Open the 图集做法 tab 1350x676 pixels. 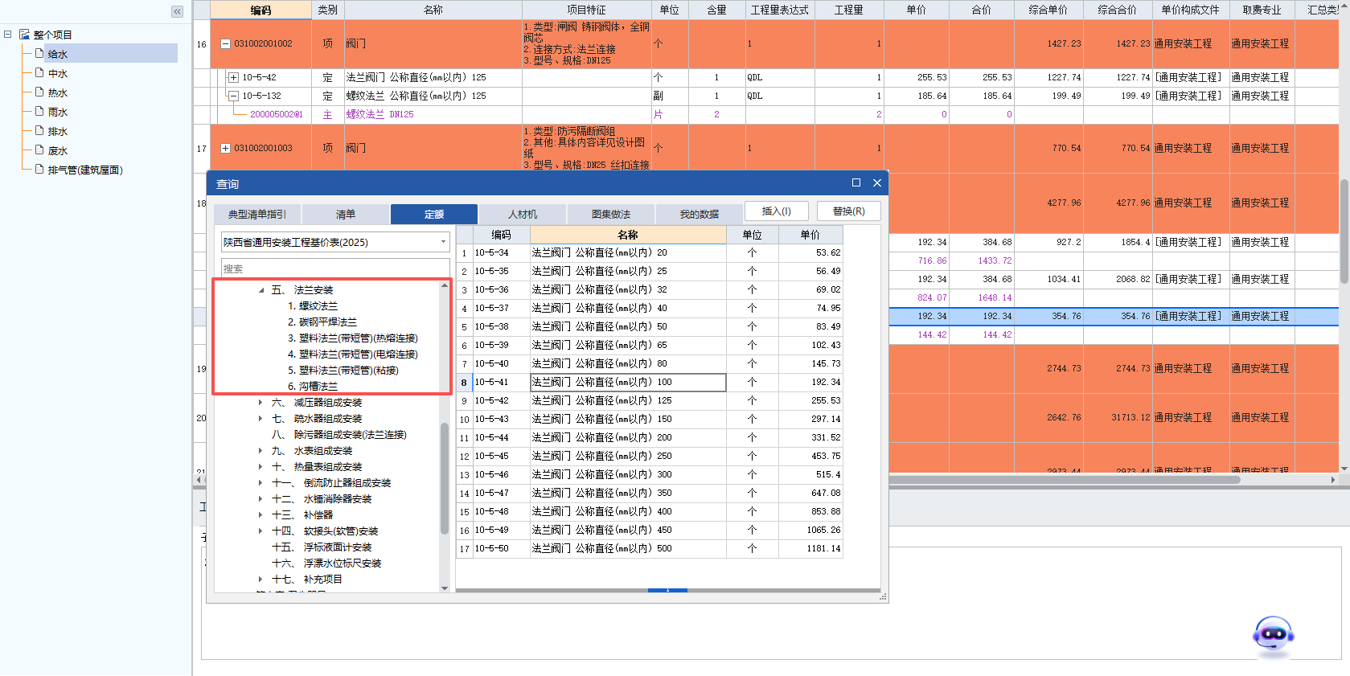point(611,215)
